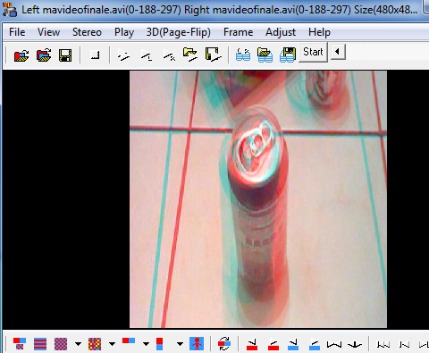Open the View menu
The height and width of the screenshot is (353, 429).
coord(48,32)
